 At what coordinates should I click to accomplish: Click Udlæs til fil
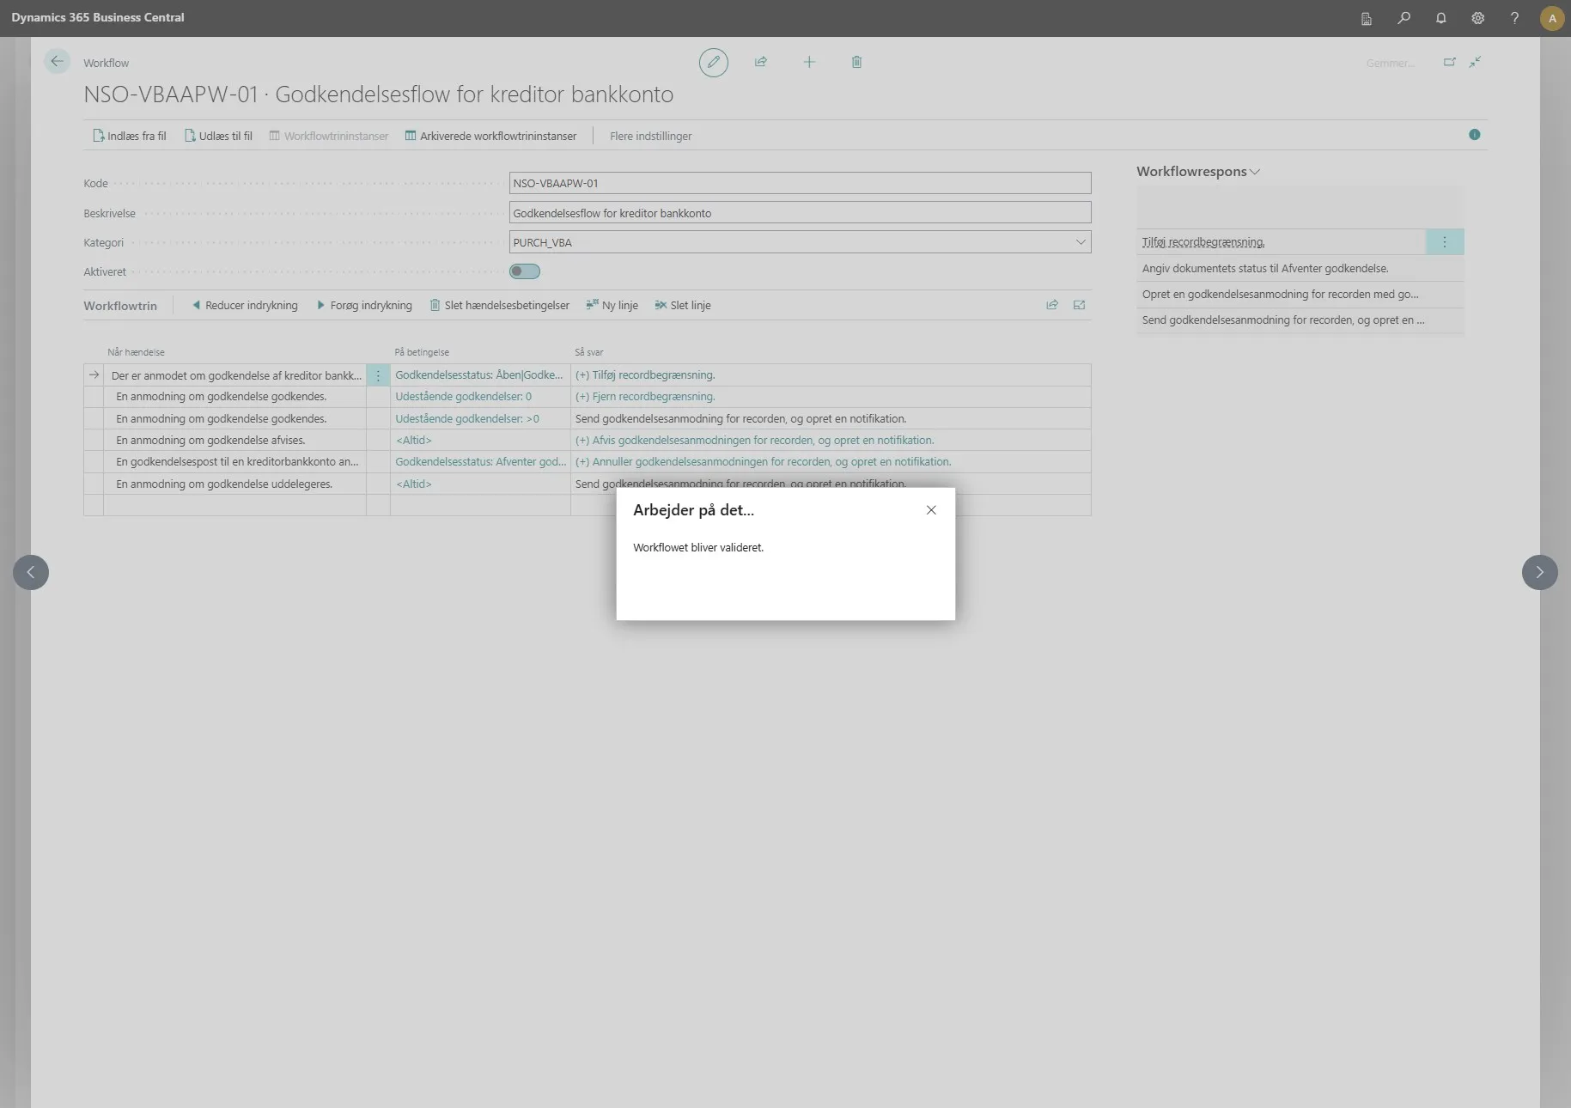coord(219,136)
